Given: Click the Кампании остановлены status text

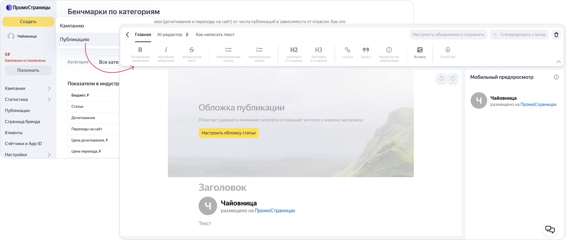Looking at the screenshot, I should tap(25, 60).
